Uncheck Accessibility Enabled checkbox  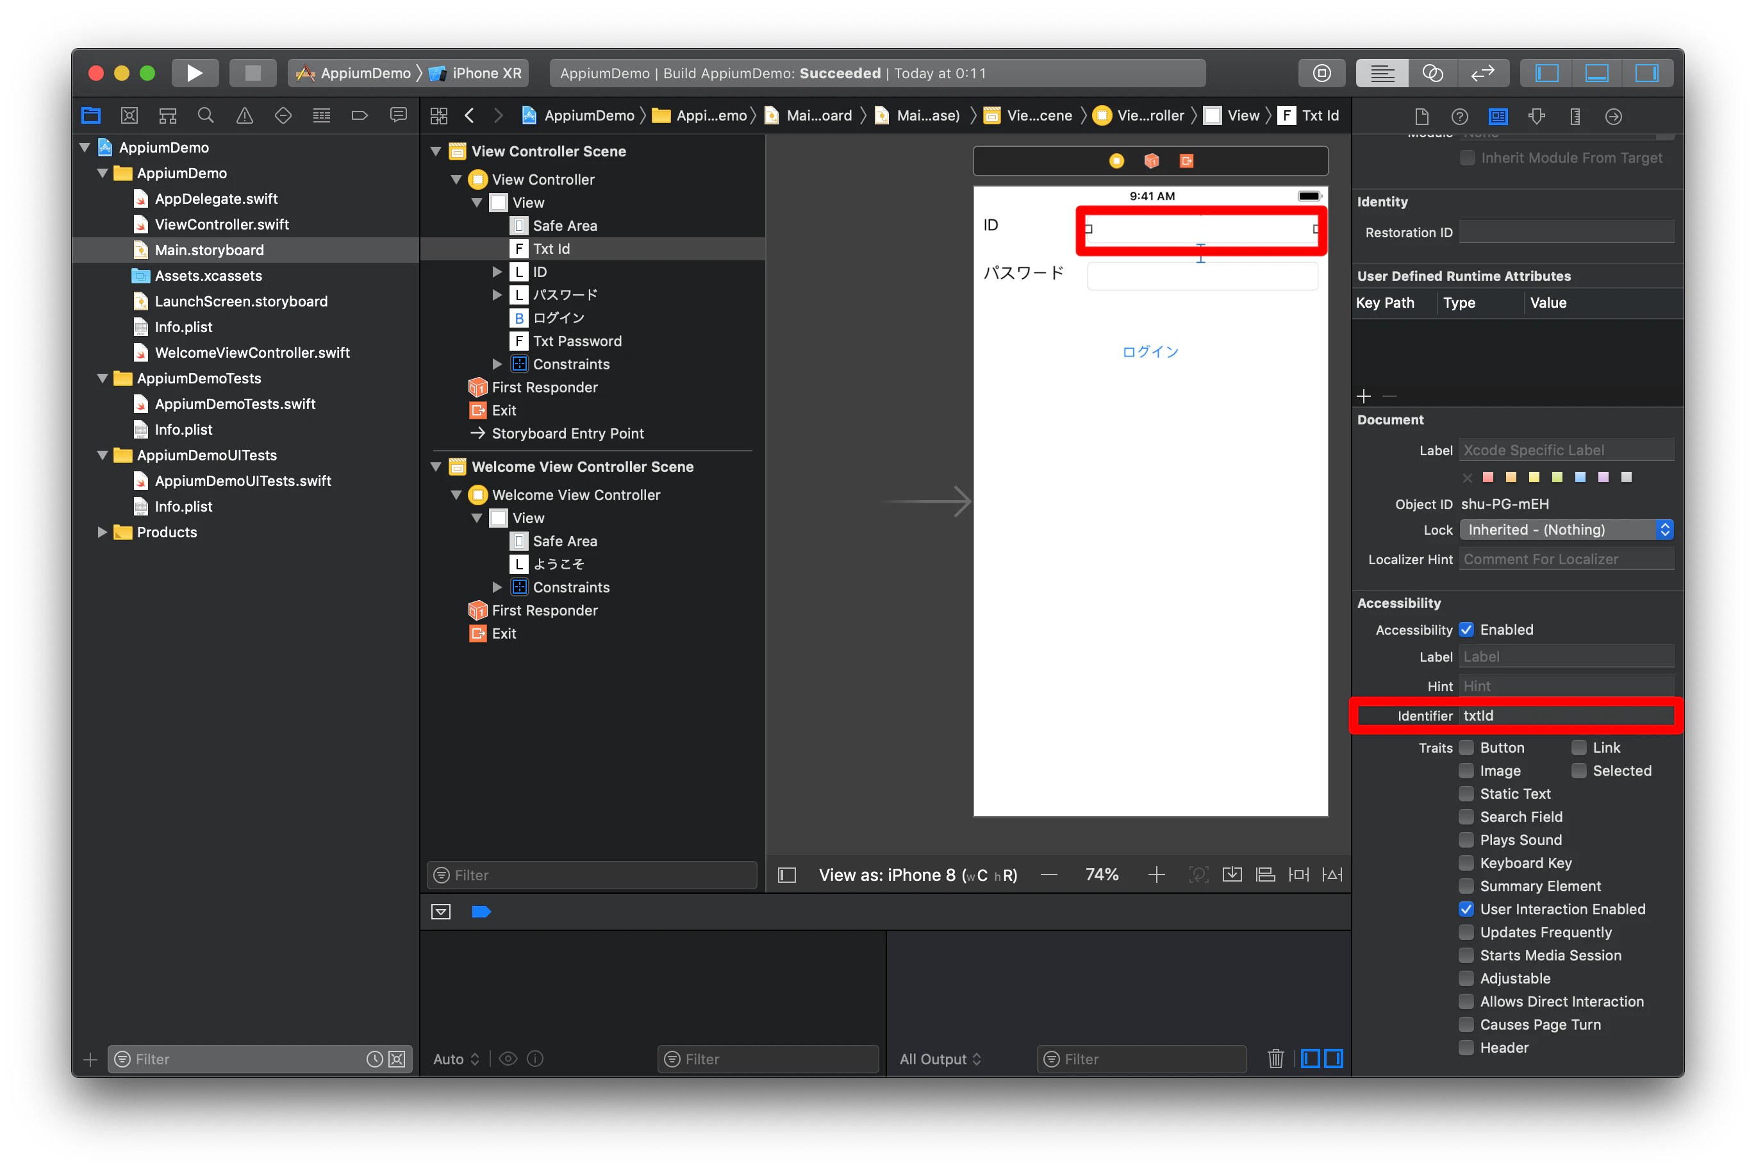click(x=1466, y=630)
